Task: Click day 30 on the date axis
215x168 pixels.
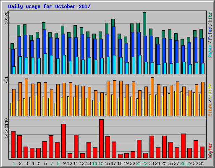Action: [195, 163]
